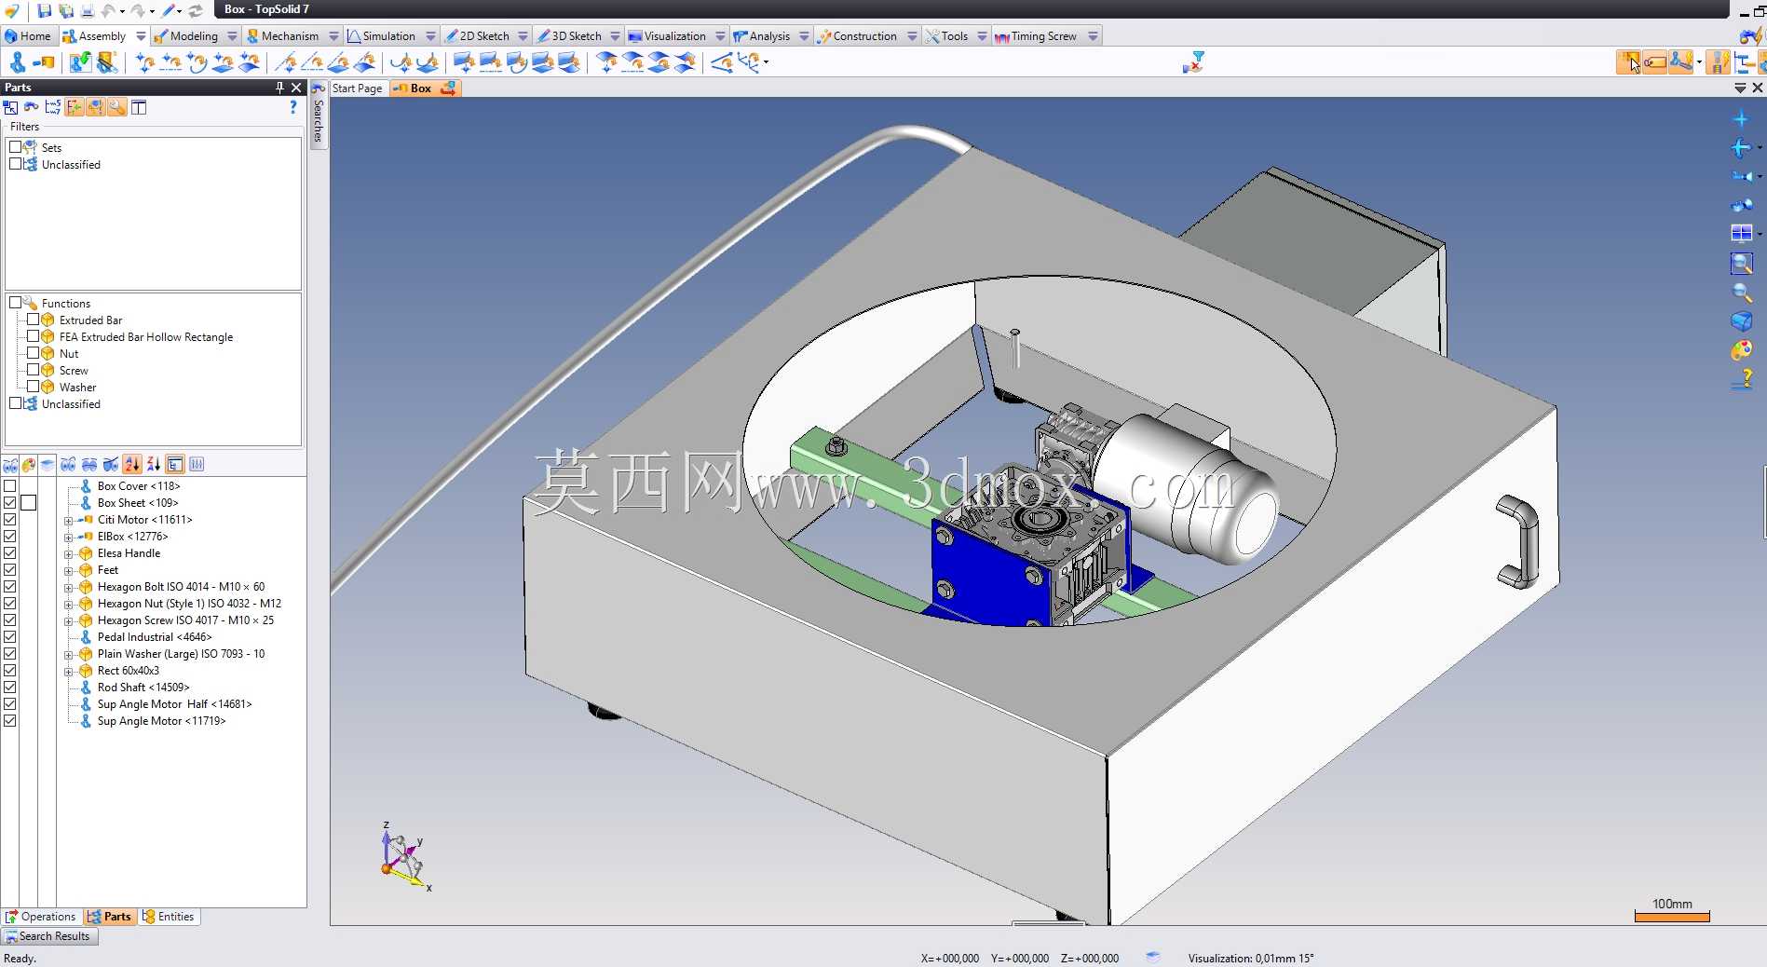Click the orange selection cursor icon, top right

click(1628, 62)
